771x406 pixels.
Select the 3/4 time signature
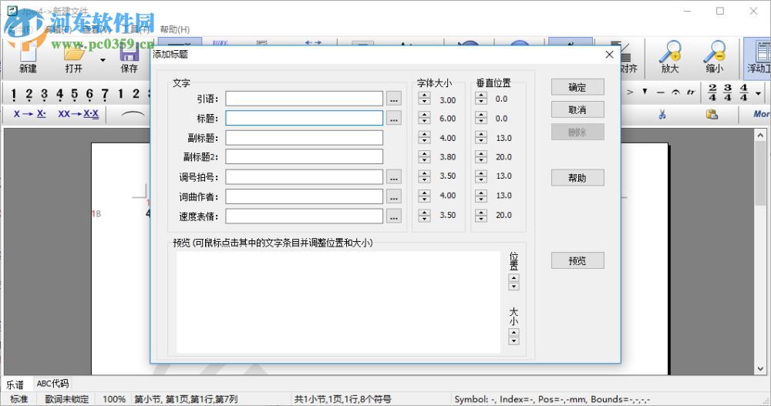point(728,92)
